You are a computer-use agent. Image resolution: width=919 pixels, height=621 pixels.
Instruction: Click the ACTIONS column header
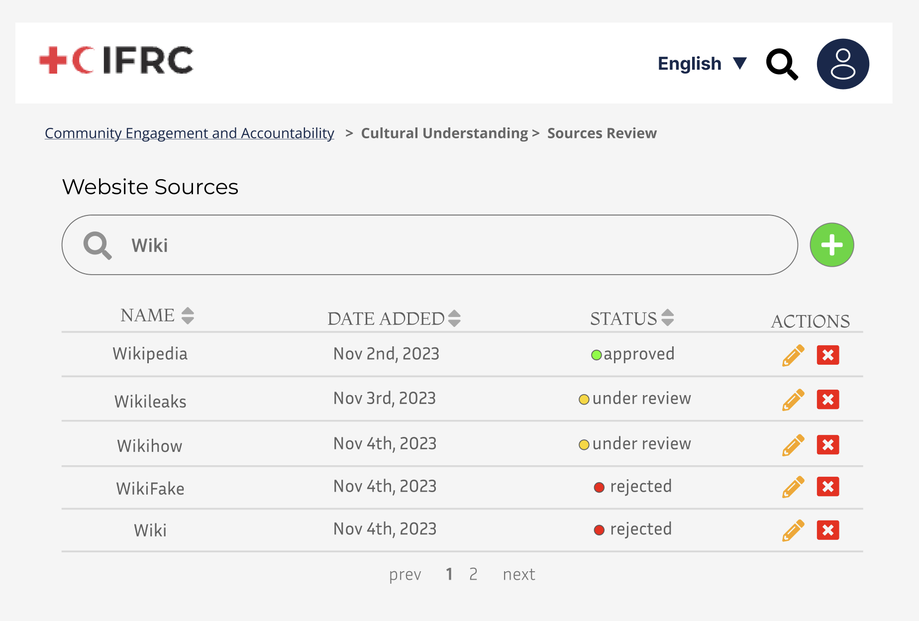coord(811,321)
